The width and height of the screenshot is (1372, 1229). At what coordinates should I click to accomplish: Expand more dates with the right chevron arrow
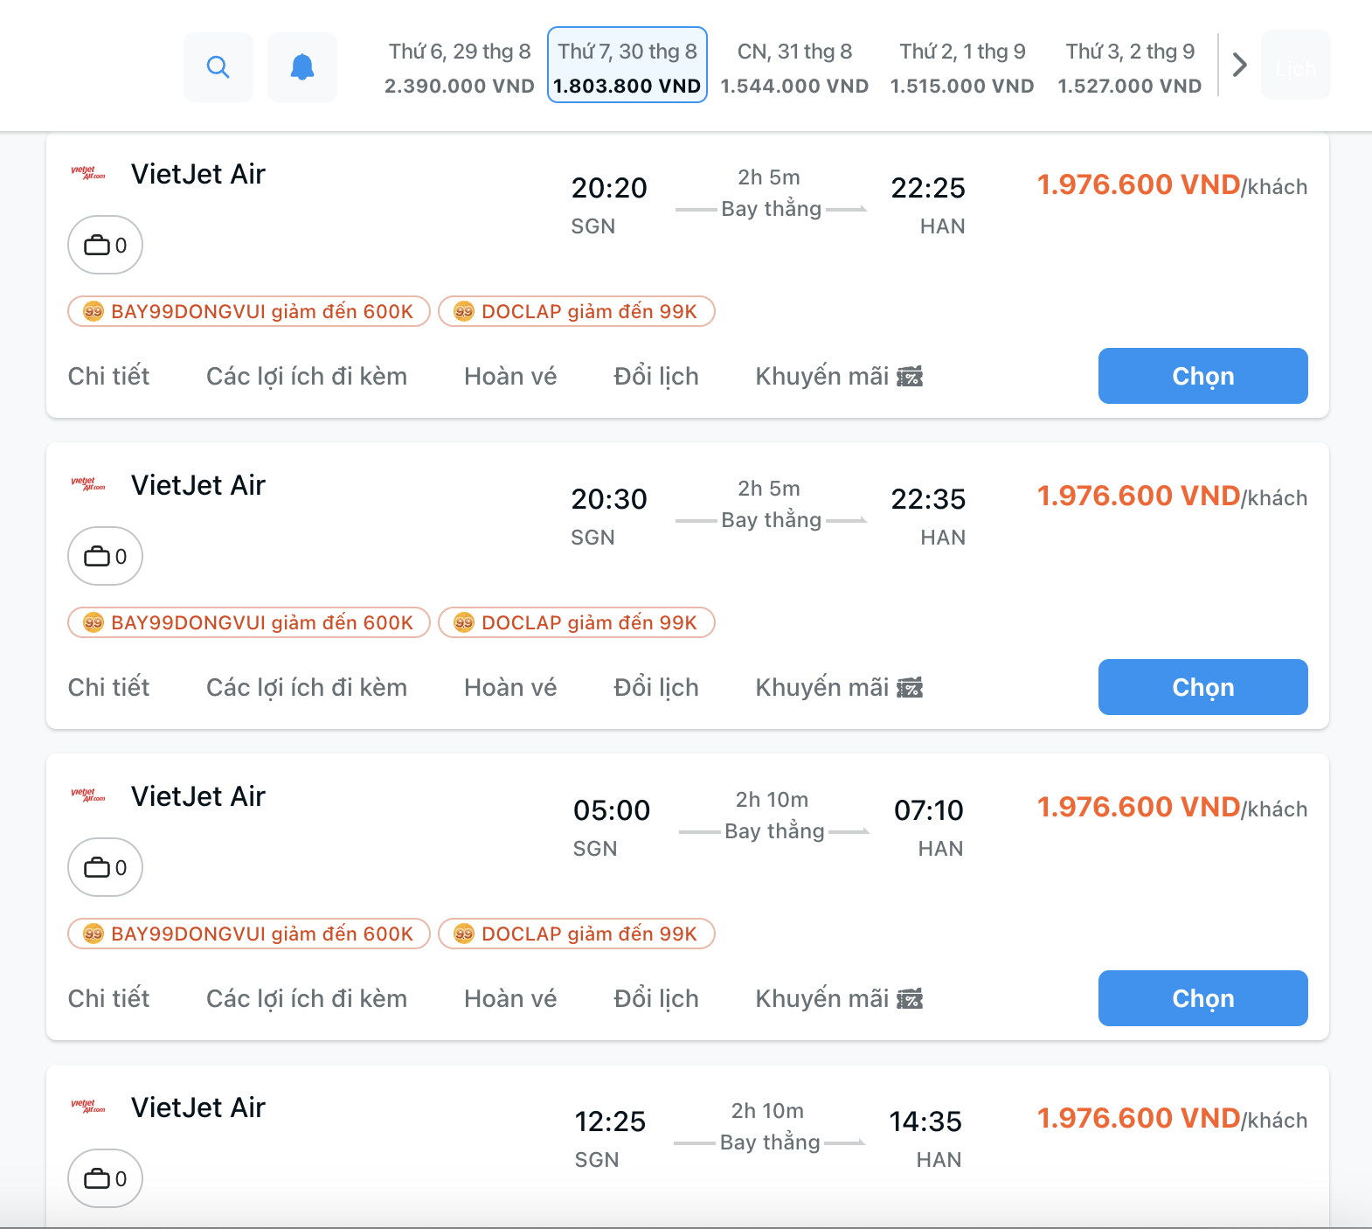point(1238,66)
